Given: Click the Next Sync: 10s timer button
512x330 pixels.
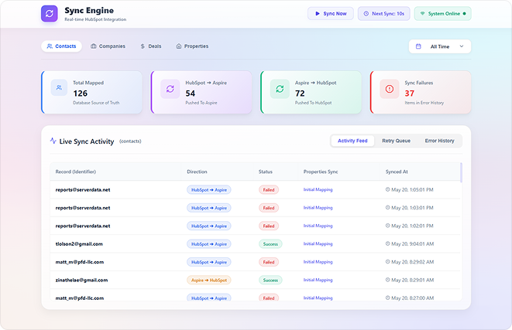Looking at the screenshot, I should 384,14.
